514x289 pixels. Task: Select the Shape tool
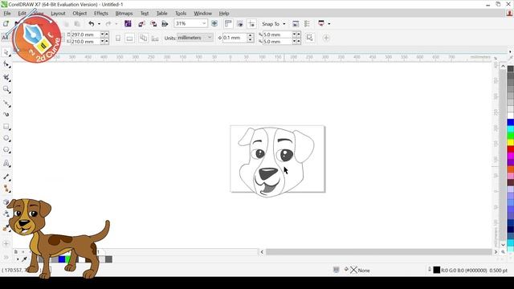tap(6, 64)
